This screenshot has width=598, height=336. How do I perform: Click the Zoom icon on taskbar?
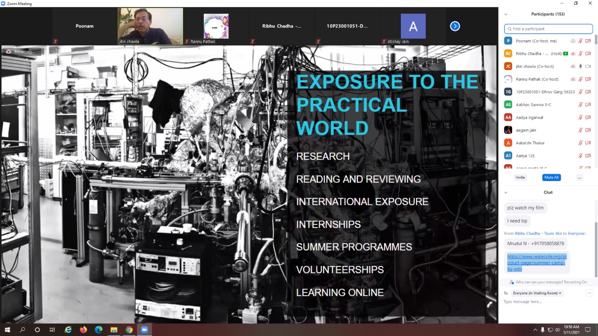pyautogui.click(x=144, y=329)
